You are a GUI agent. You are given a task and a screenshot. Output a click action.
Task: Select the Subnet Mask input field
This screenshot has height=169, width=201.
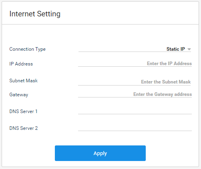(x=134, y=82)
